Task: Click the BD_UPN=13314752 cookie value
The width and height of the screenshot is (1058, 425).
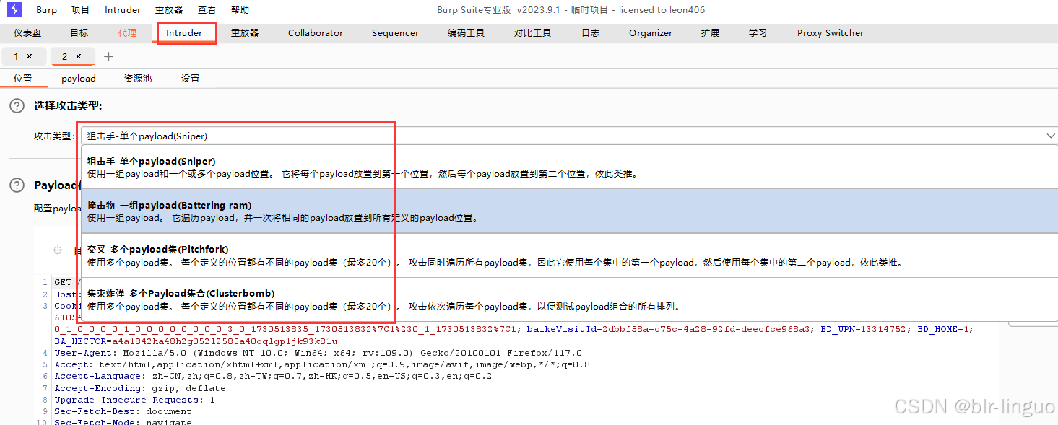Action: (x=864, y=329)
